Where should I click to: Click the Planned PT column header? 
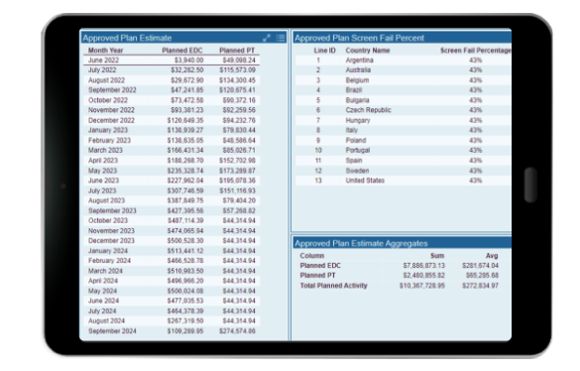[x=237, y=51]
